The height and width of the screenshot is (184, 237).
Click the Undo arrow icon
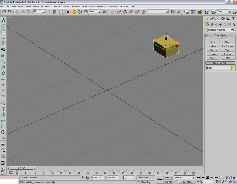[4, 12]
